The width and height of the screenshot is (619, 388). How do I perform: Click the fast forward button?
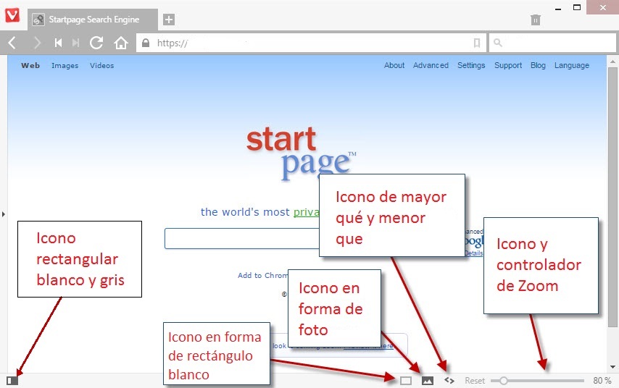tap(76, 43)
